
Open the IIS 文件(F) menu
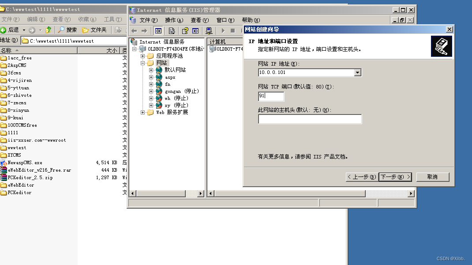pyautogui.click(x=148, y=20)
